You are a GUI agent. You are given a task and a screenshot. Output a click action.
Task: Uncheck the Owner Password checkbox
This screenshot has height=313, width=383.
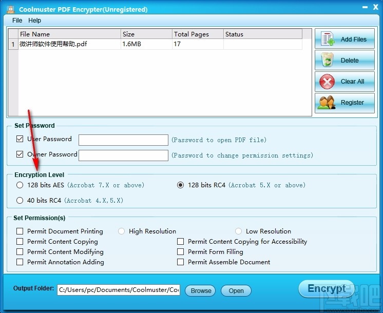[x=20, y=154]
